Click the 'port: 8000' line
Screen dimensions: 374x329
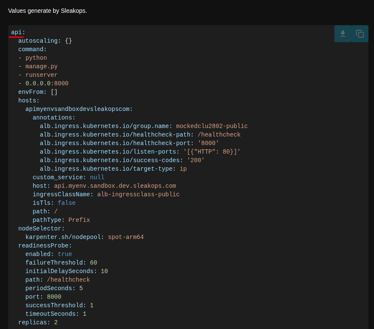pos(44,297)
